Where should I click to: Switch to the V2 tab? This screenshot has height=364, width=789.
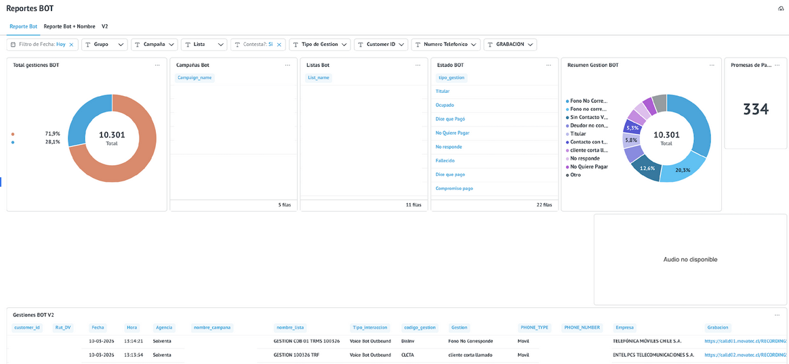coord(105,26)
